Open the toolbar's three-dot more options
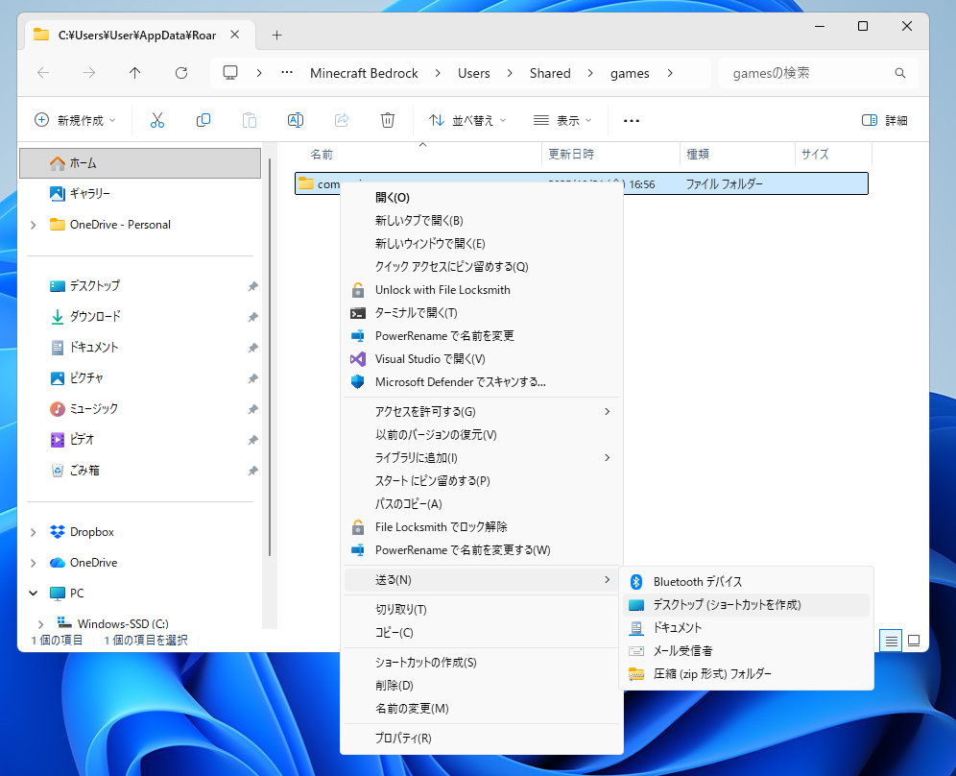Screen dimensions: 956x776 (x=632, y=121)
